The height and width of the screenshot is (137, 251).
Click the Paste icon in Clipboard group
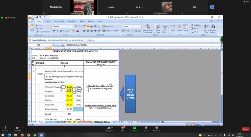point(32,27)
